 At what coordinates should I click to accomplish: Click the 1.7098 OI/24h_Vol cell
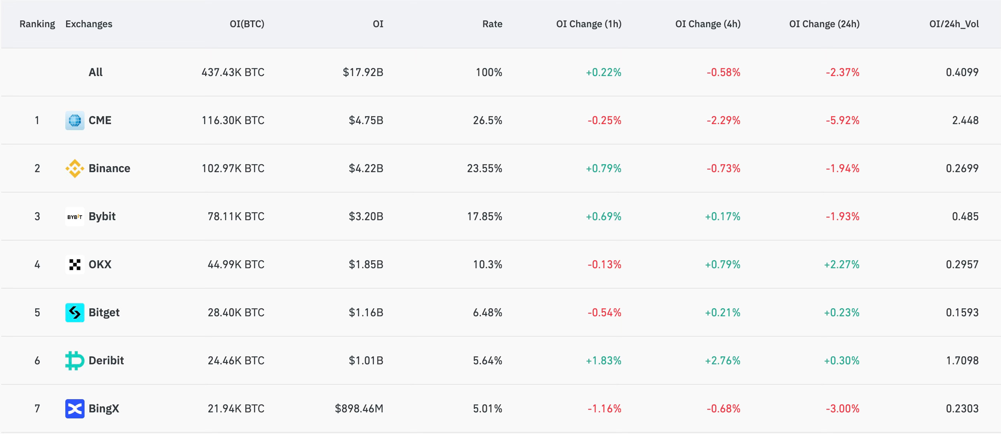(x=962, y=361)
